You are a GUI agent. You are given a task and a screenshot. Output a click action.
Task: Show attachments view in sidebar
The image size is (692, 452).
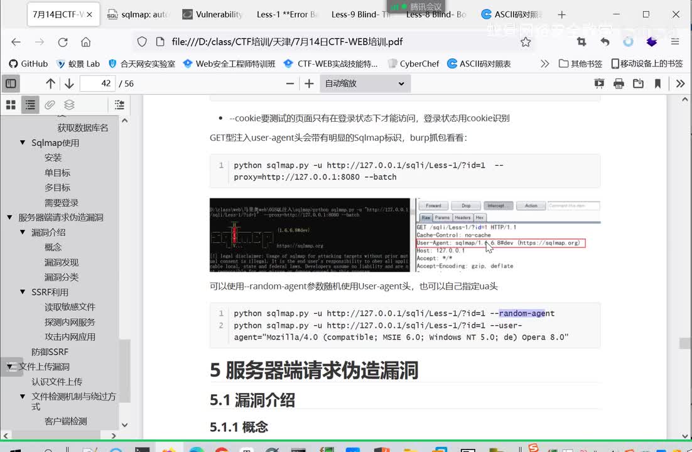point(50,105)
